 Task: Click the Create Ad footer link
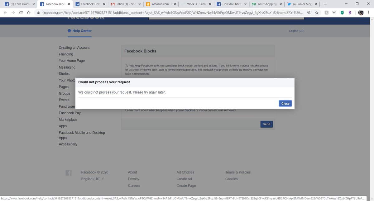pyautogui.click(x=184, y=179)
